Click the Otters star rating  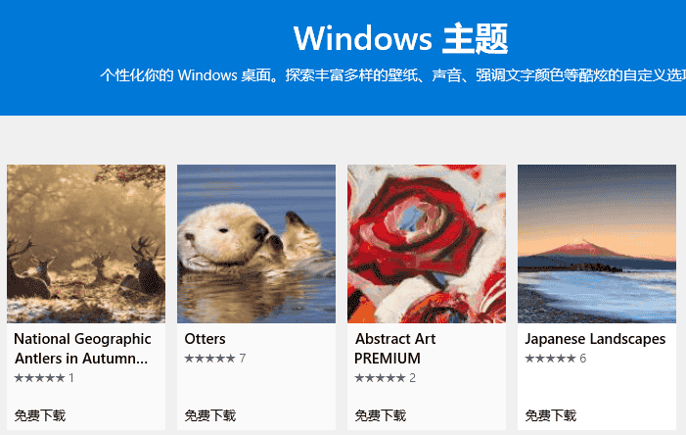[210, 359]
